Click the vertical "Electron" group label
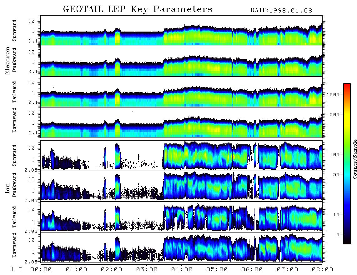 click(x=7, y=61)
